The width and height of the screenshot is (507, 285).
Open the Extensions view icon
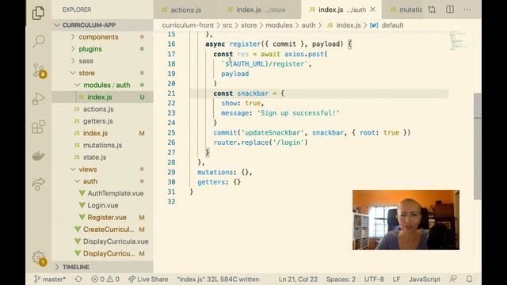coord(39,127)
